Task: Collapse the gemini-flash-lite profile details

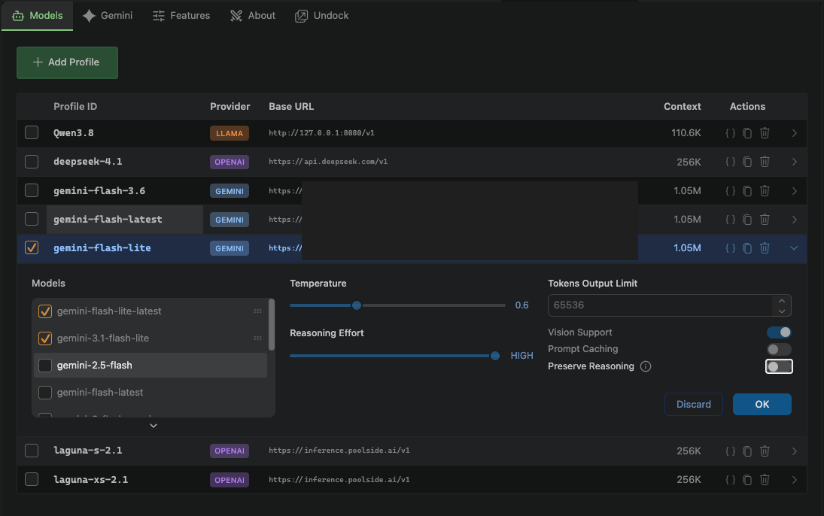Action: (x=794, y=248)
